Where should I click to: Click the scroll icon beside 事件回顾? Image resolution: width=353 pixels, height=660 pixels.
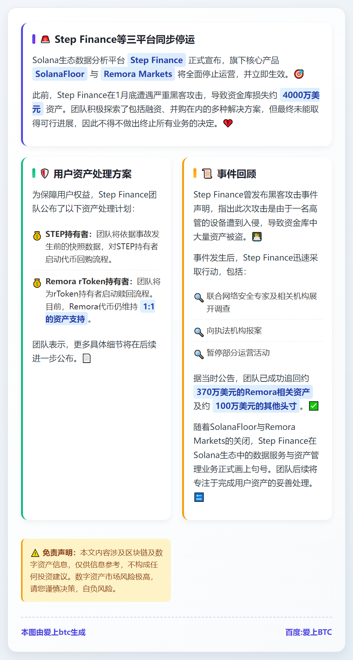point(207,174)
